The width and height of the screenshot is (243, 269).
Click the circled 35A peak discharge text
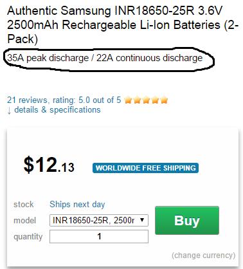point(105,58)
